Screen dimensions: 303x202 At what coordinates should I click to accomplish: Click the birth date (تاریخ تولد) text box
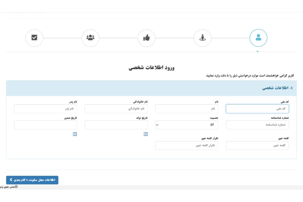click(116, 125)
